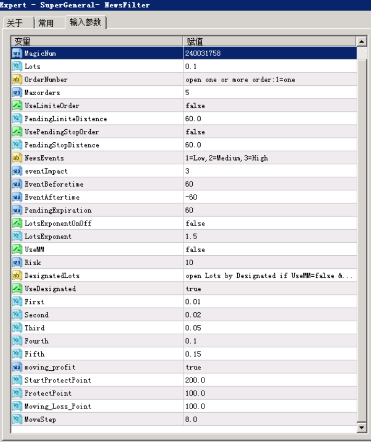Select the UseMM false value

click(195, 250)
